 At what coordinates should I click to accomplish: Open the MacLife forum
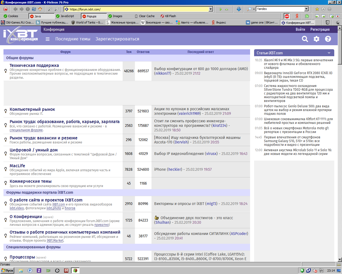tap(17, 166)
